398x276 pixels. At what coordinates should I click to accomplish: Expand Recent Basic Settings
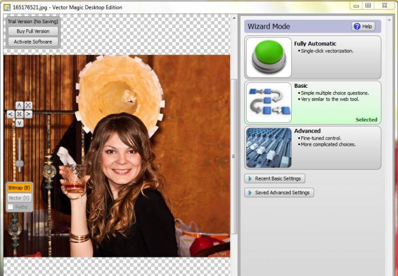pyautogui.click(x=275, y=178)
